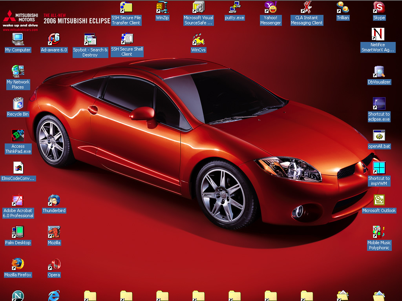This screenshot has height=301, width=402.
Task: Click the Ad-aware 6.0 shortcut
Action: pyautogui.click(x=54, y=40)
